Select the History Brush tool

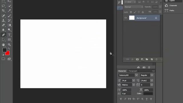[9, 20]
